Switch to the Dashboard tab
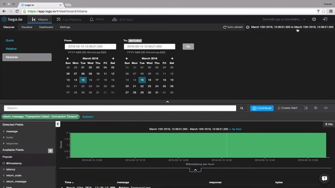335x188 pixels. pyautogui.click(x=46, y=27)
